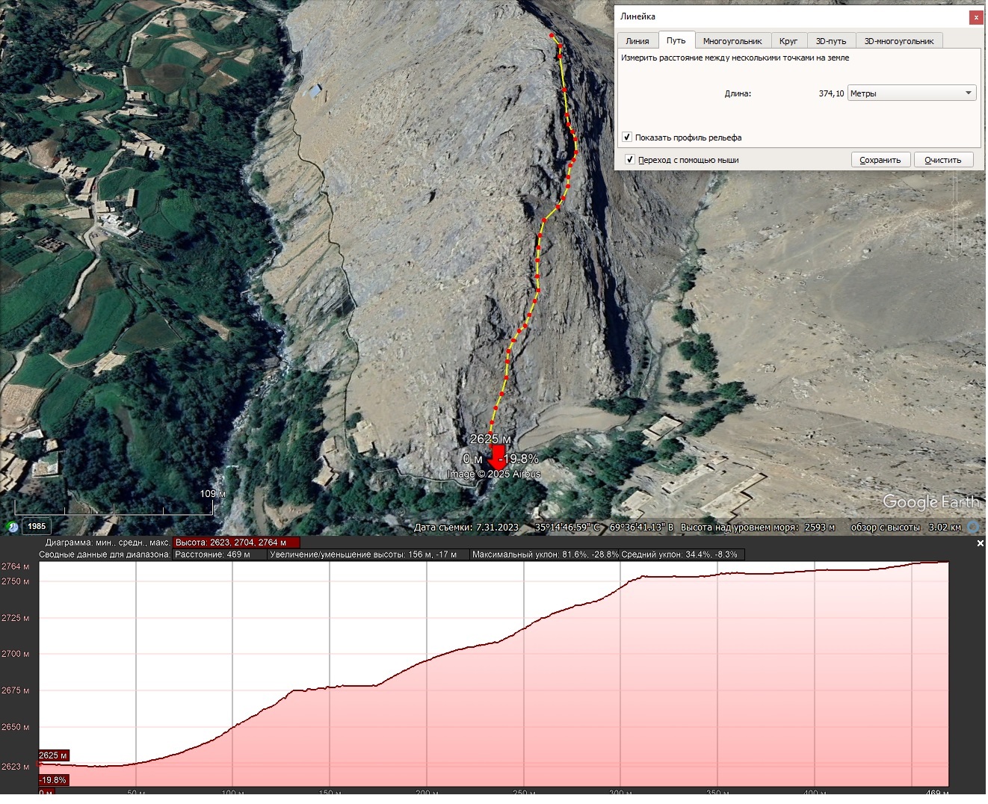
Task: Open the 3D-многоугольник tab
Action: pyautogui.click(x=899, y=41)
